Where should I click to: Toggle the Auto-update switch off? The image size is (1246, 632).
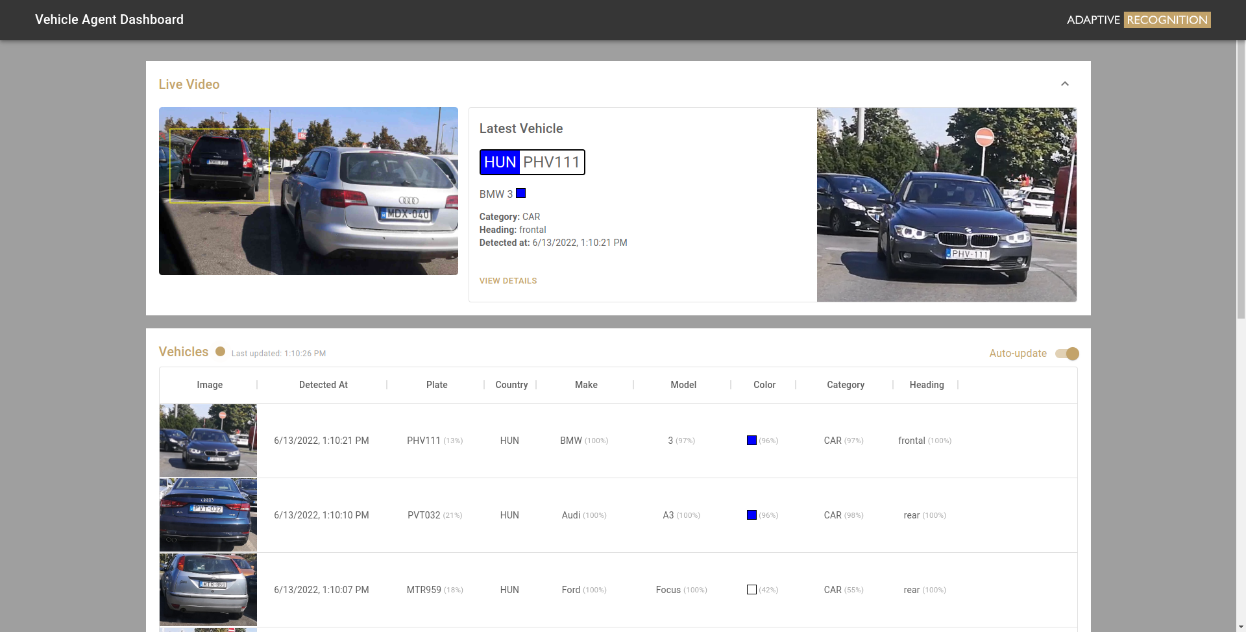coord(1067,354)
